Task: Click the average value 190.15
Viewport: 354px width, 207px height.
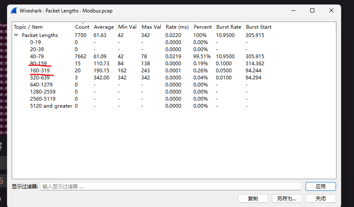Action: click(x=101, y=71)
